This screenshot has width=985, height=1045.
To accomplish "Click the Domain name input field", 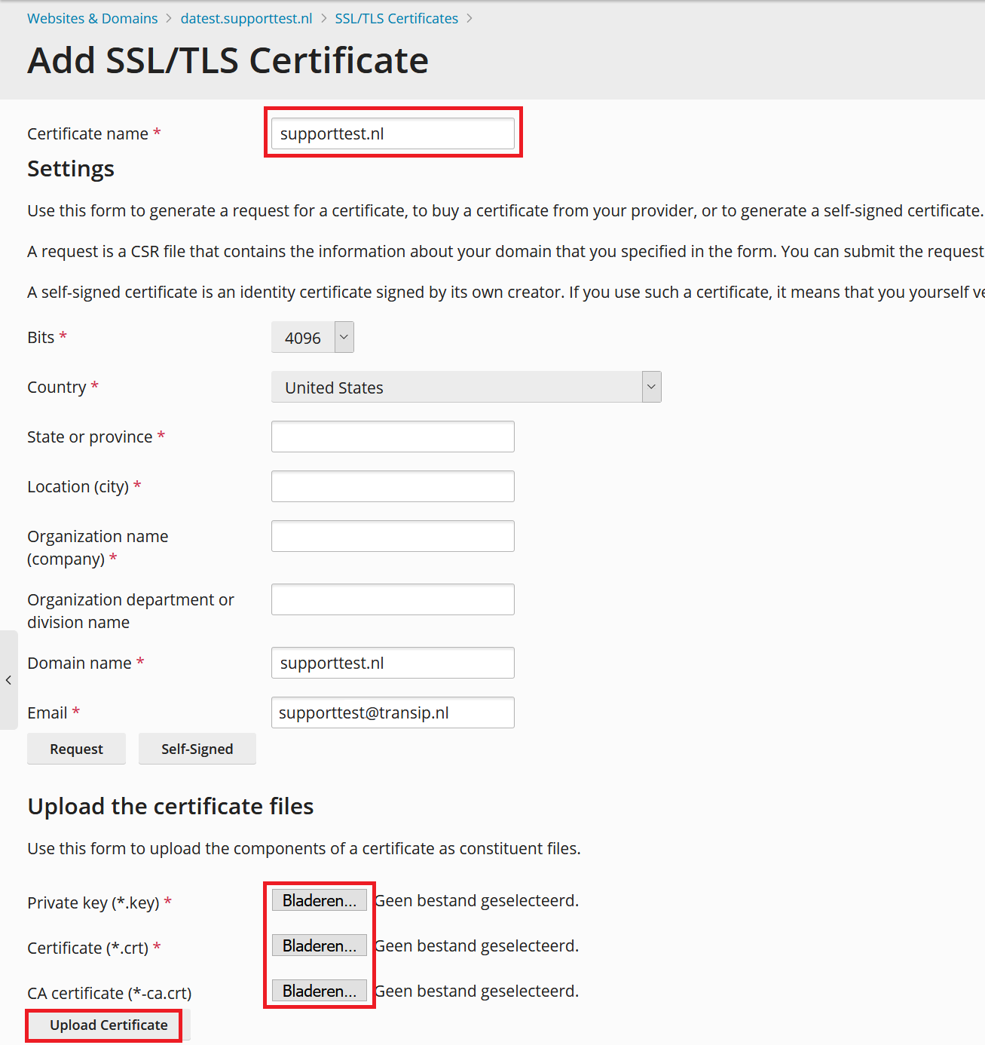I will pos(393,663).
